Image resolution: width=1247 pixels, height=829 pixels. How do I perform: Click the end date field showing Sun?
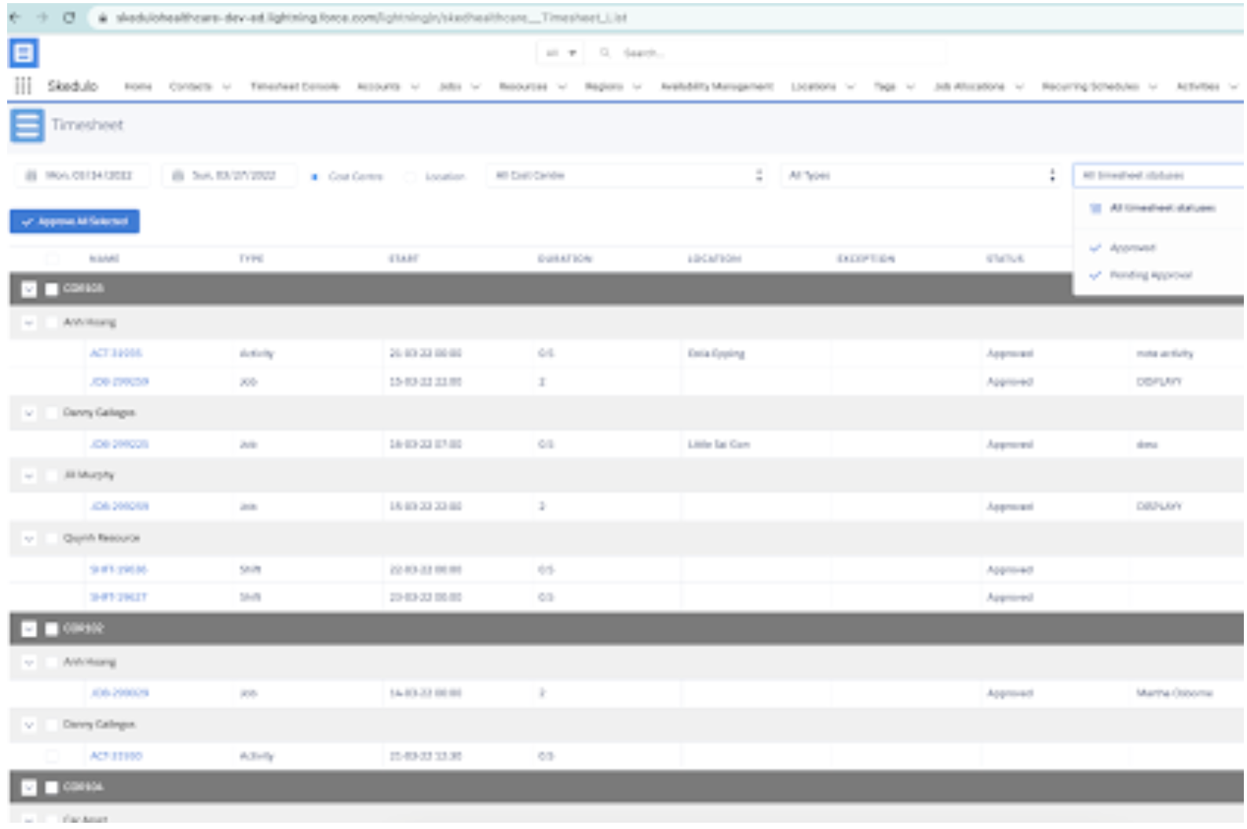(229, 176)
